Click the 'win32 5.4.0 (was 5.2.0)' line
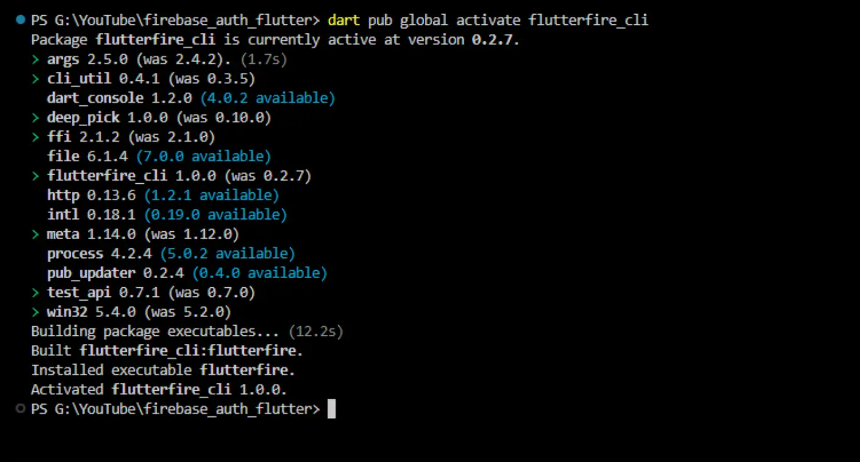Viewport: 860px width, 465px height. click(140, 312)
